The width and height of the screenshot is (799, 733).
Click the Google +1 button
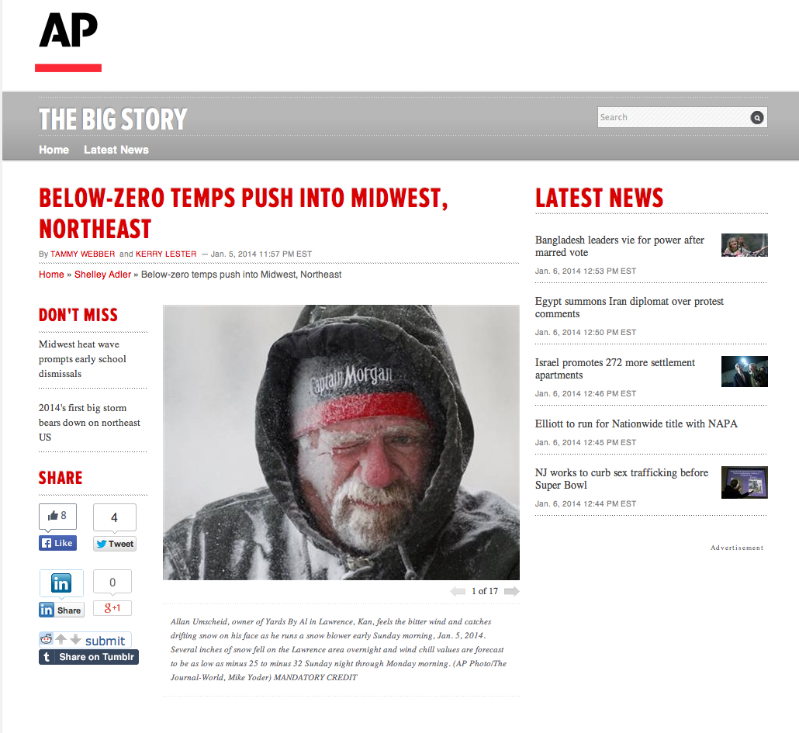click(x=112, y=607)
